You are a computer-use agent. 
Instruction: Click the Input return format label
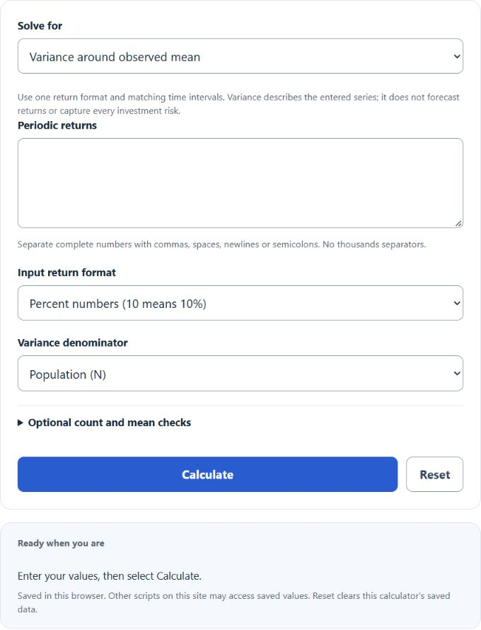click(x=66, y=273)
